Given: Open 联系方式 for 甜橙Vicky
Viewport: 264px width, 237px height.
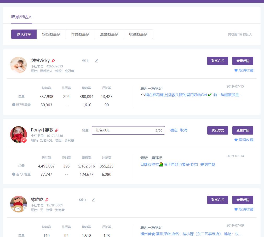Looking at the screenshot, I should click(218, 61).
